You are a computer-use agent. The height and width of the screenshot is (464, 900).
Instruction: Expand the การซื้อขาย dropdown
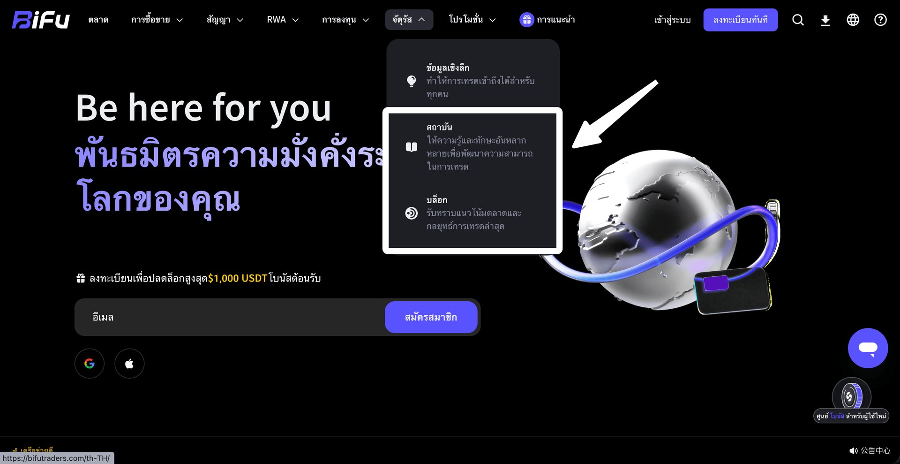(157, 20)
